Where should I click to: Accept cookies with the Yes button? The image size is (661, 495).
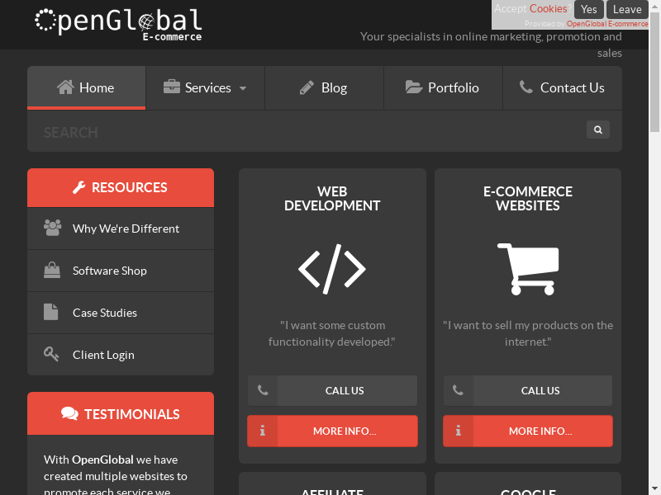click(588, 9)
